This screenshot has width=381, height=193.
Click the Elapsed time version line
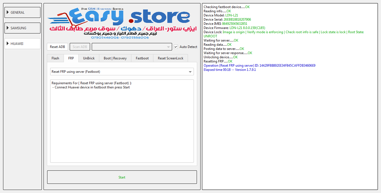coord(230,70)
